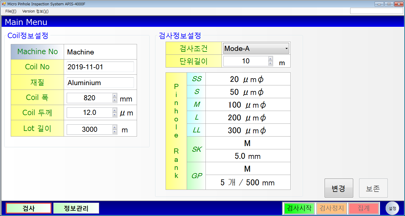The image size is (405, 216).
Task: Decrease Lot 길이 with down arrow
Action: tap(115, 132)
